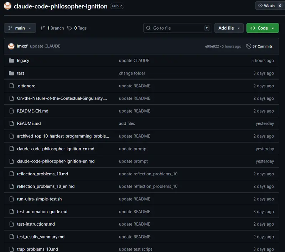Click the README.md file icon
This screenshot has height=252, width=285.
tap(11, 124)
